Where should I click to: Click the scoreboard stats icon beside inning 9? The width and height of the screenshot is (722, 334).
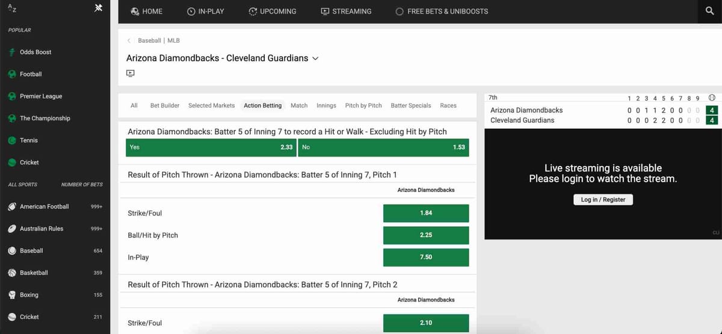point(712,97)
